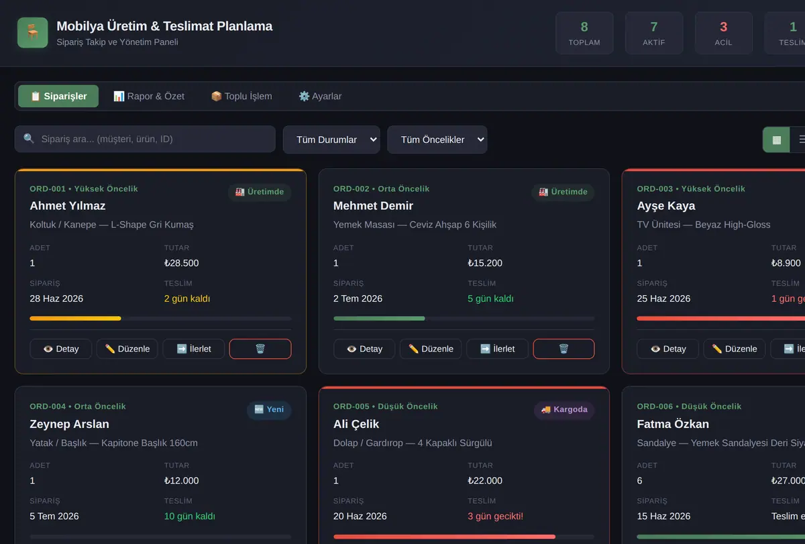
Task: Switch to the Siparişler tab
Action: click(x=58, y=96)
